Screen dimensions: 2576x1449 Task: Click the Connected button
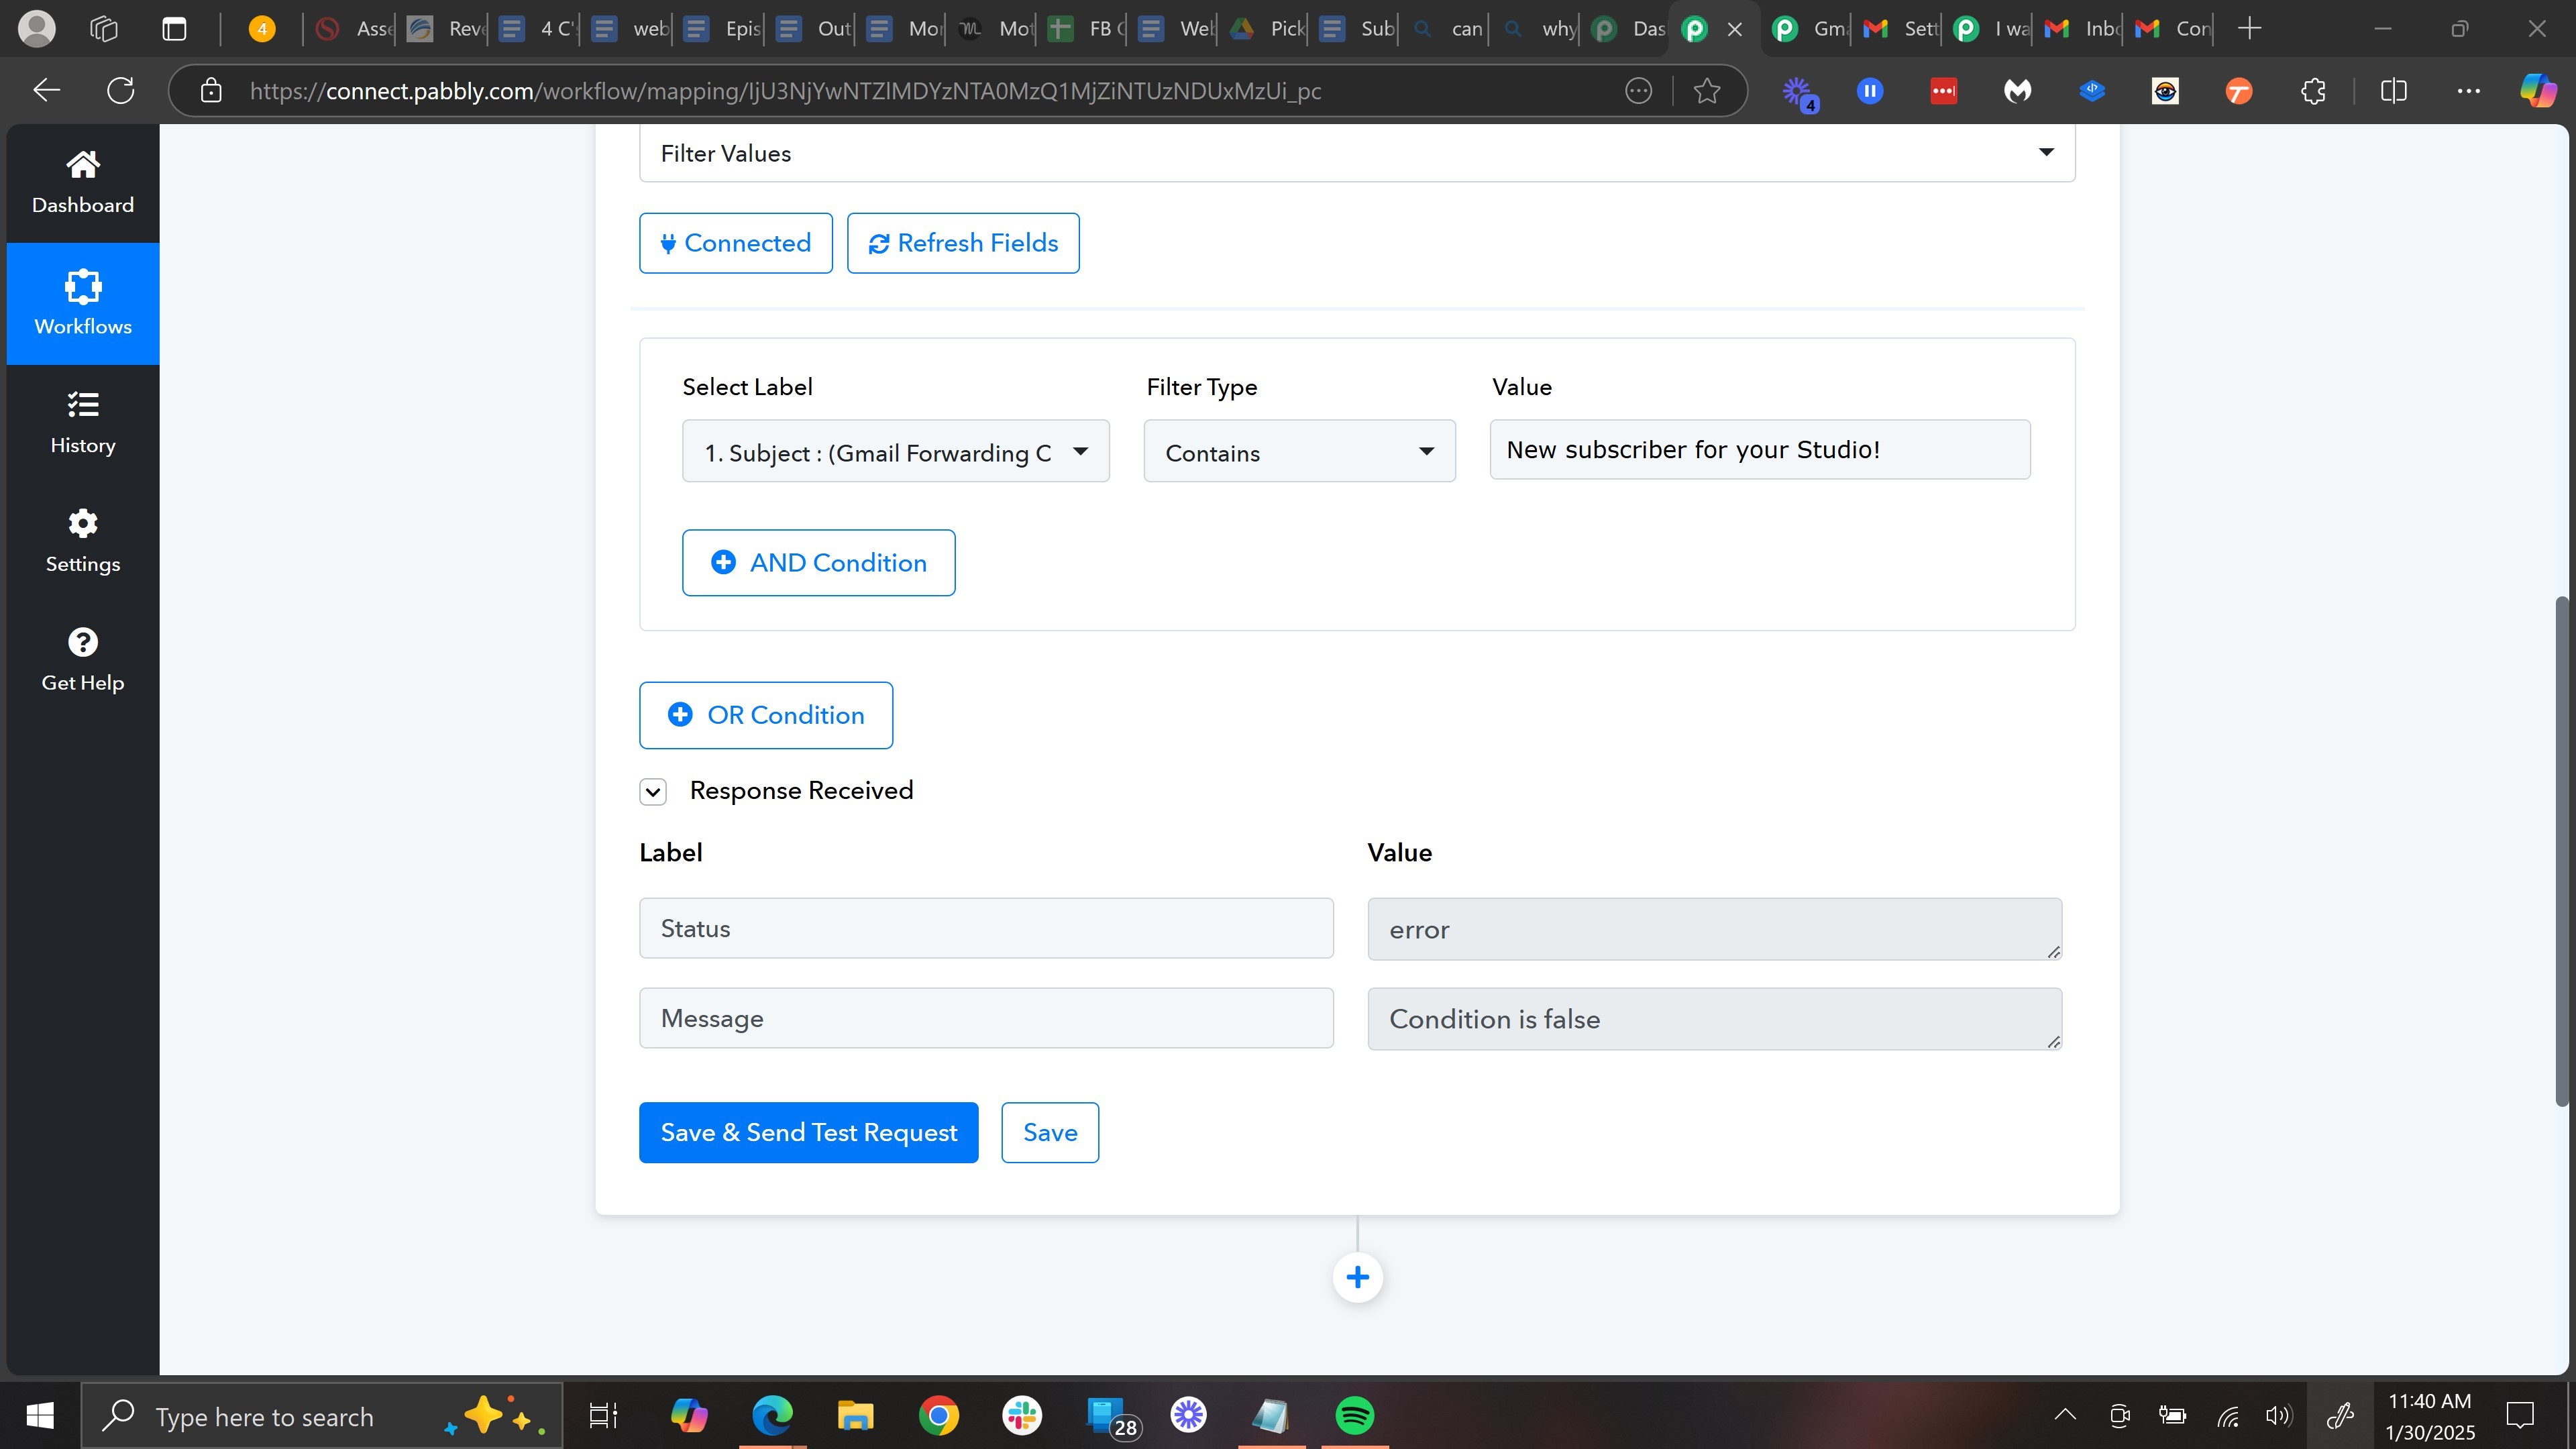[x=736, y=243]
